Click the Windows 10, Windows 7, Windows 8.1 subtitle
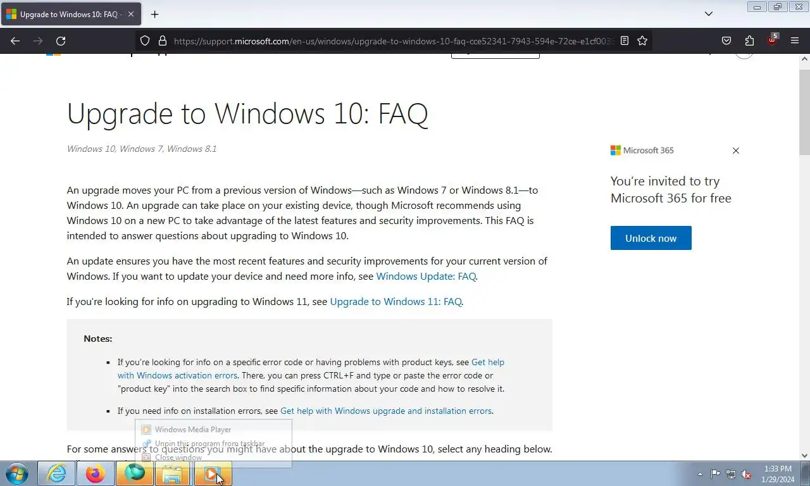 click(x=142, y=149)
